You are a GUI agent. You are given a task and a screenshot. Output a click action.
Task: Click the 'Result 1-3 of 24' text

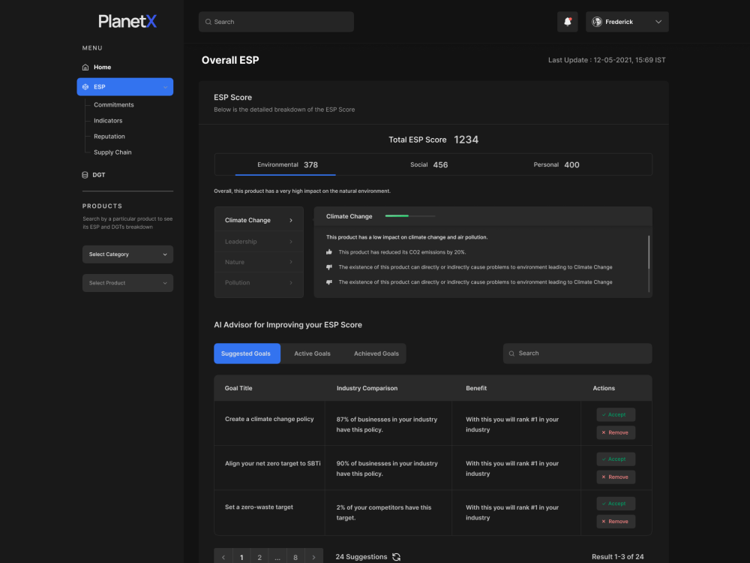pos(617,557)
